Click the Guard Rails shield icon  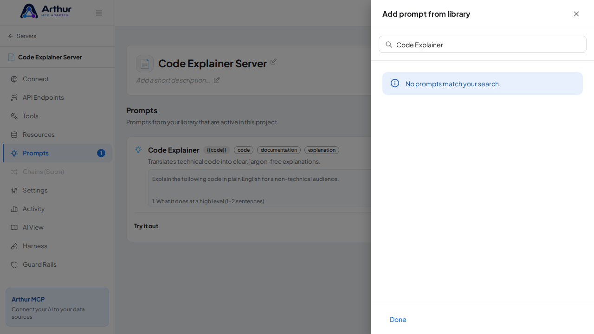click(14, 264)
